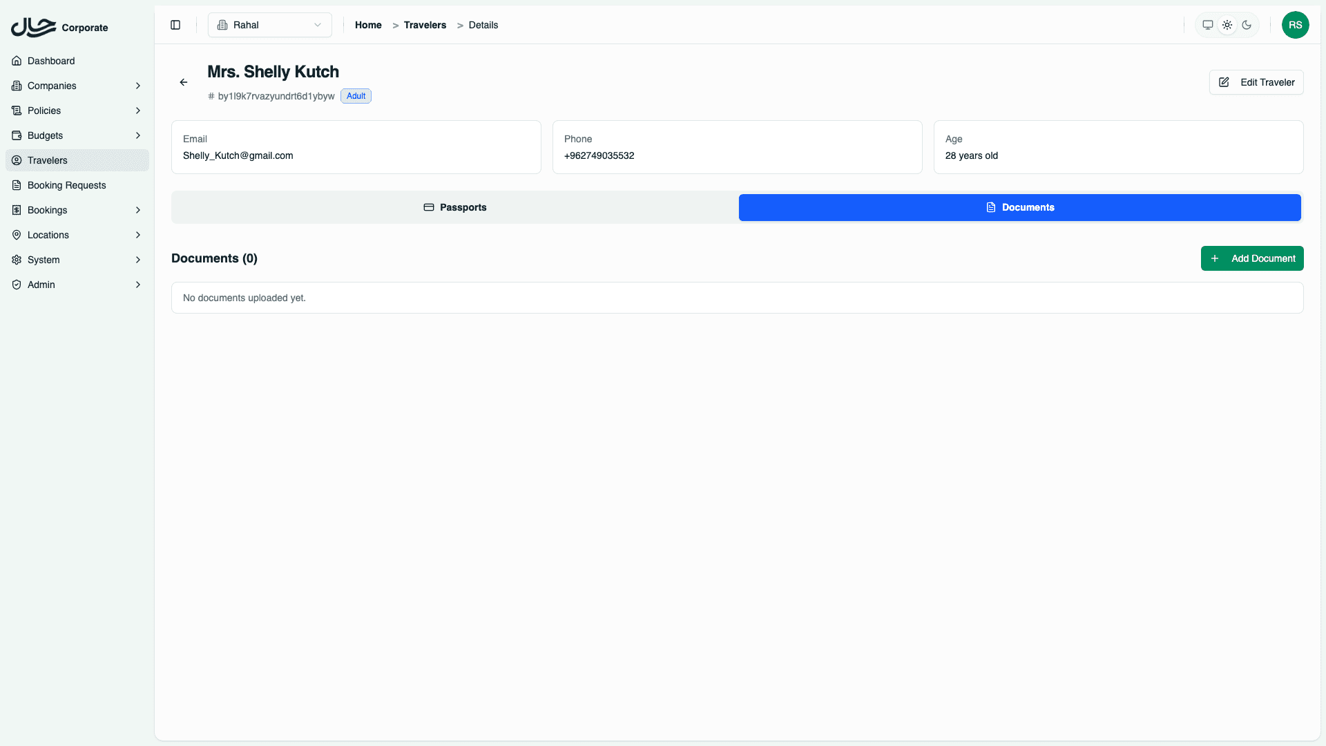Screen dimensions: 1326x746
Task: Click the RS profile avatar
Action: (1296, 25)
